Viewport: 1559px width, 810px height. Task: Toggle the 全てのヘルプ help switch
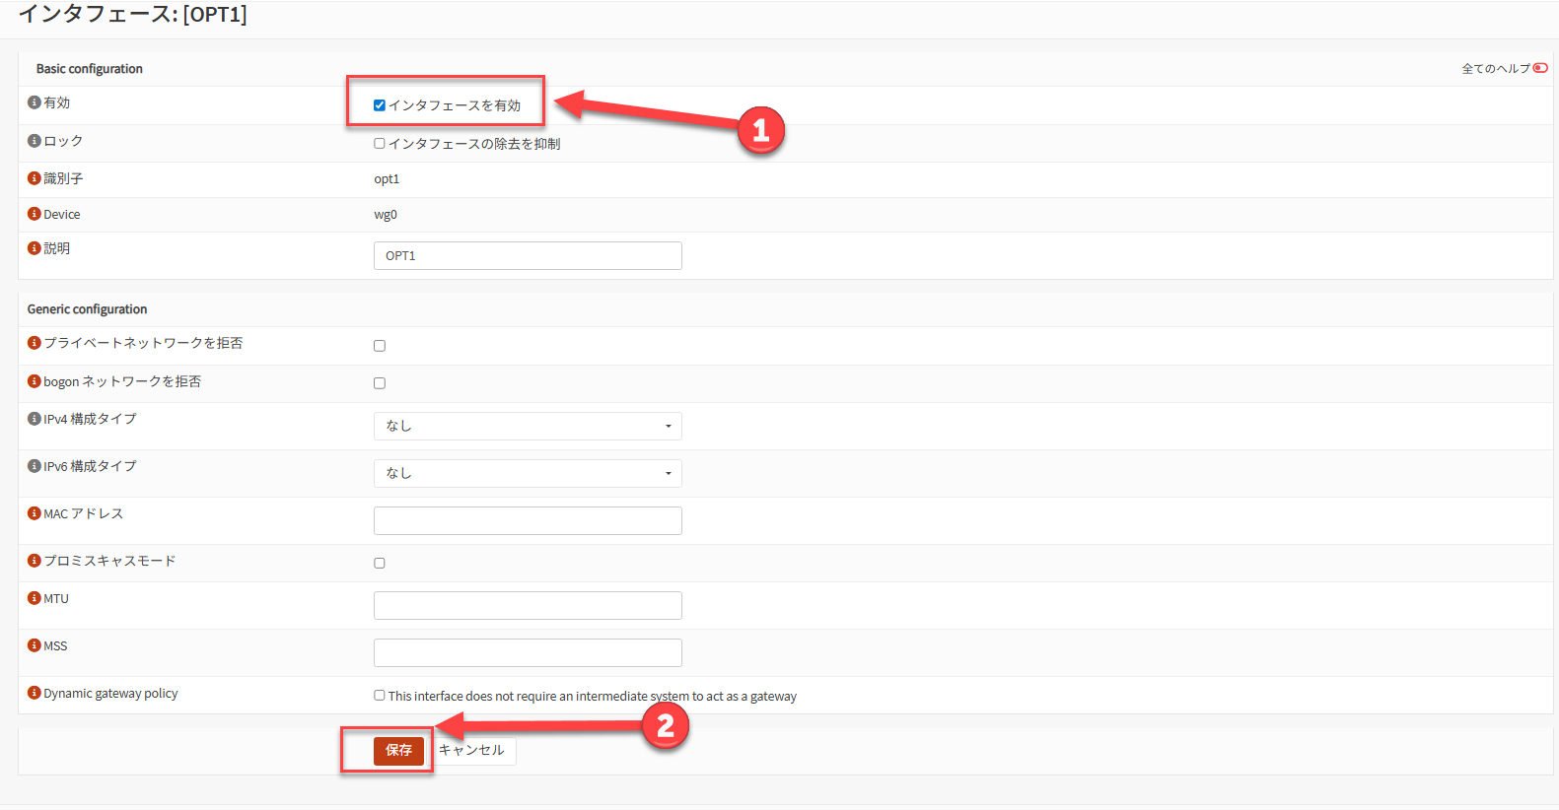1540,68
